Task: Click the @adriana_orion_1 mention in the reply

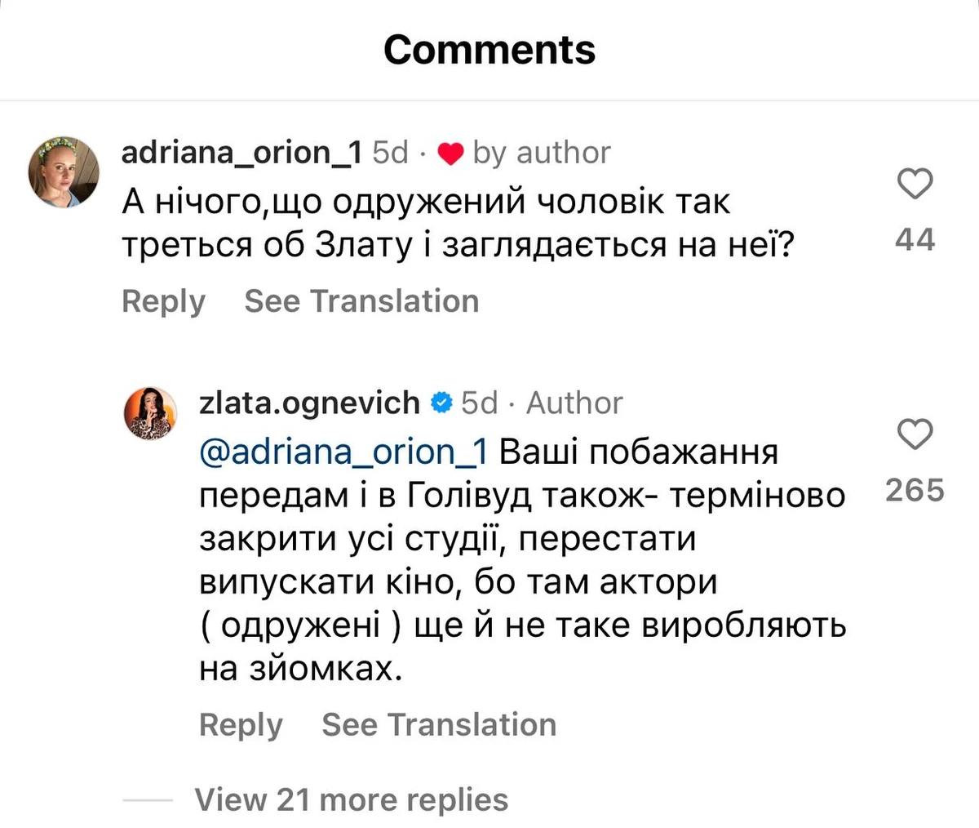Action: [x=343, y=452]
